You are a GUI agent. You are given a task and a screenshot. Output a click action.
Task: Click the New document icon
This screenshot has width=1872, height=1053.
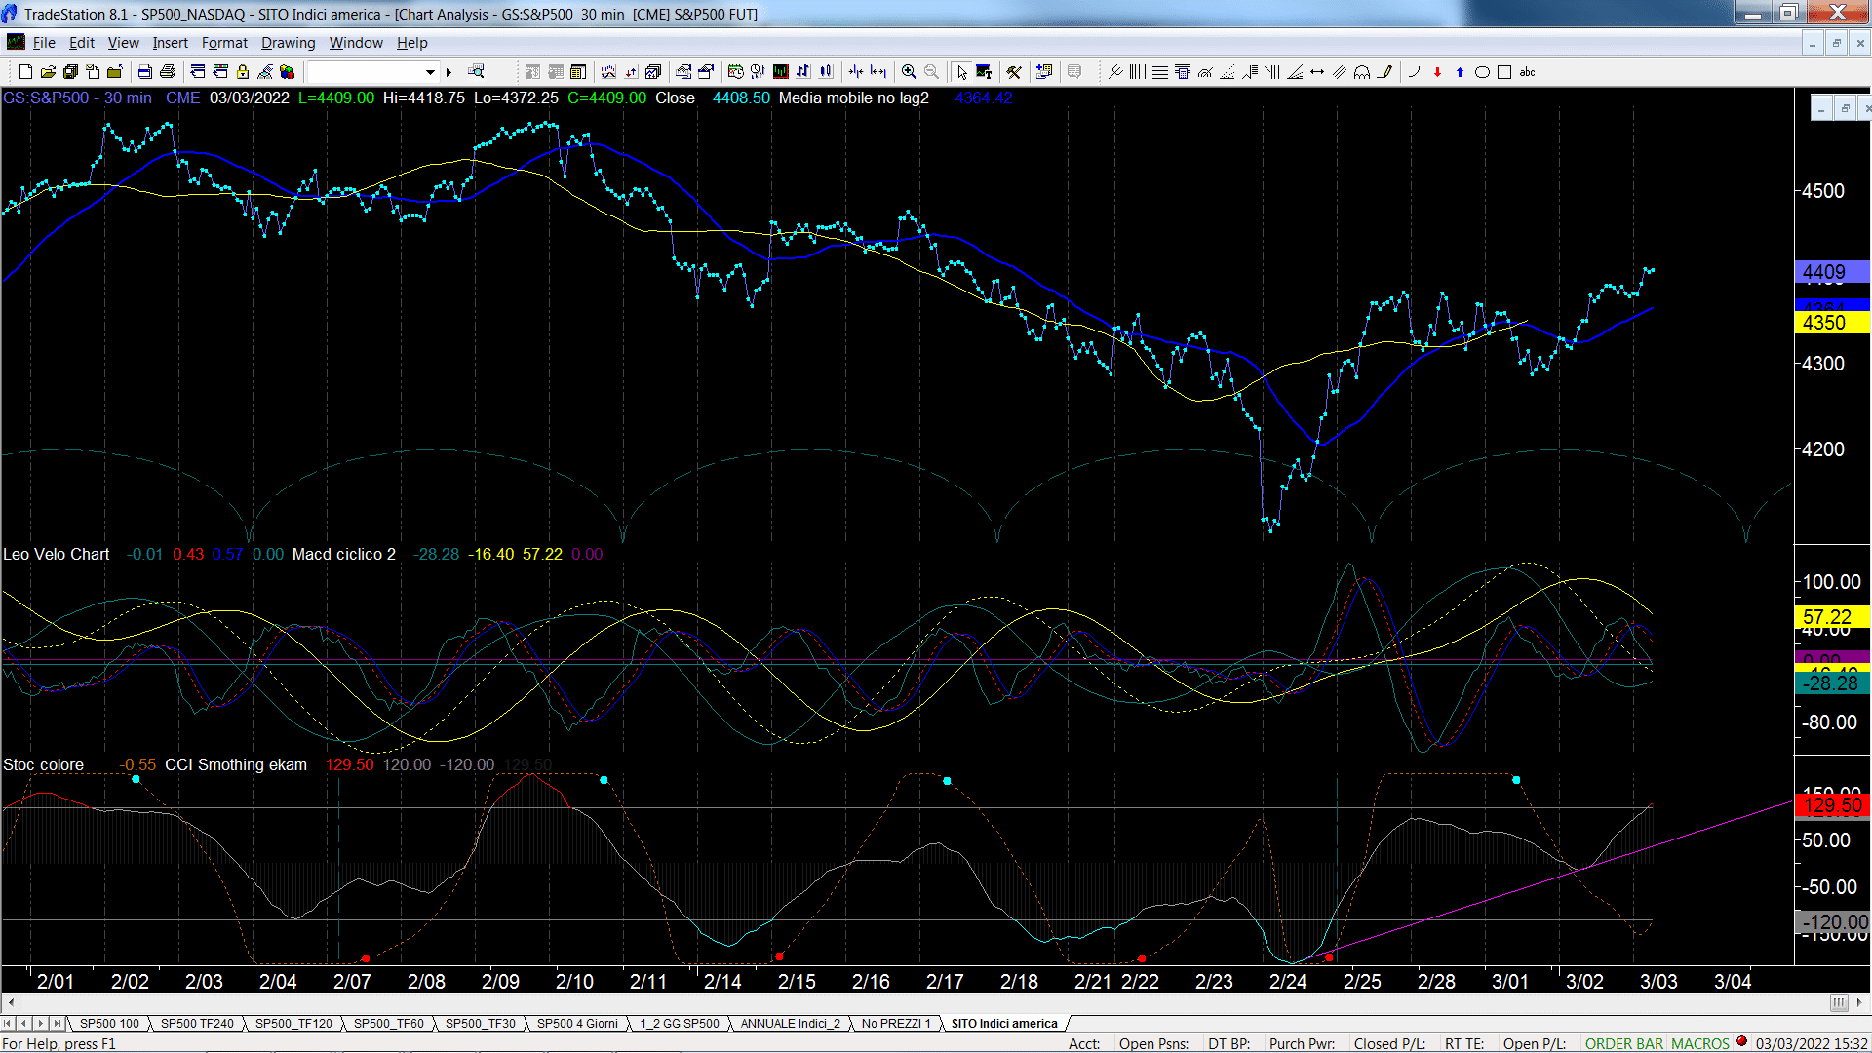(25, 72)
